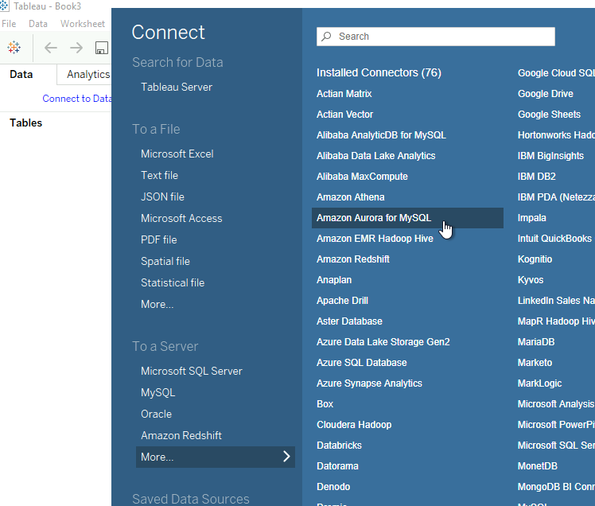Select Alibaba Data Lake Analytics connector
Image resolution: width=595 pixels, height=506 pixels.
coord(376,156)
